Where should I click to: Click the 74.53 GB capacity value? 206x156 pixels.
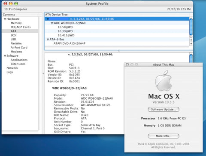pyautogui.click(x=87, y=95)
